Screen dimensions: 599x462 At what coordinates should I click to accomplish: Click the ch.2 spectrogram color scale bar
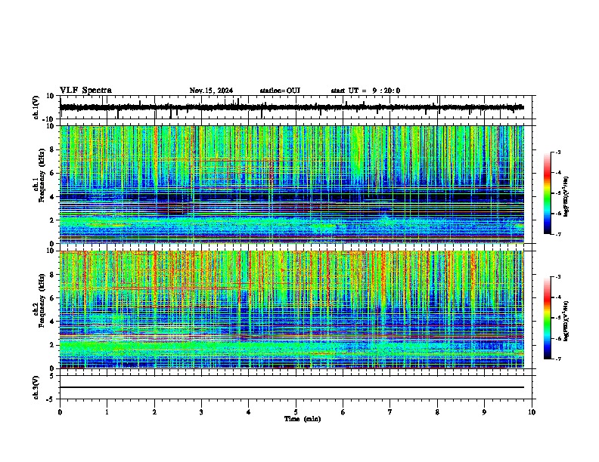coord(548,318)
